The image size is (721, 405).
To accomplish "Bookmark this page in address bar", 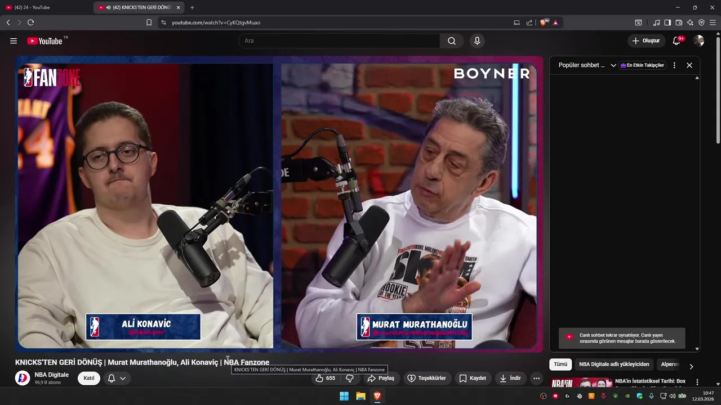I will tap(149, 22).
